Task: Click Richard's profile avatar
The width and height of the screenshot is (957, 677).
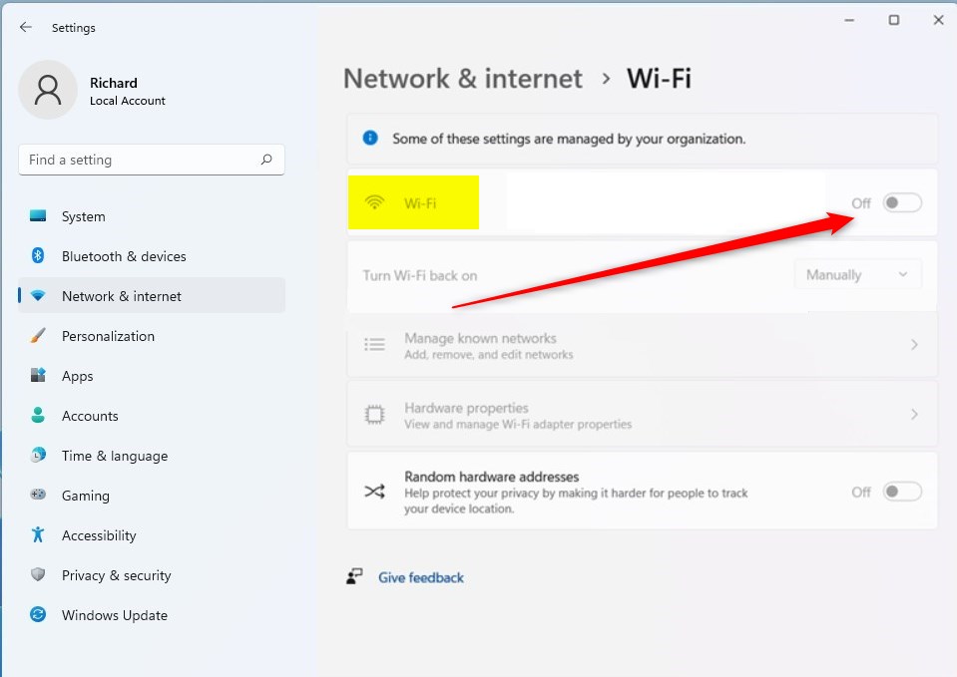Action: [x=48, y=90]
